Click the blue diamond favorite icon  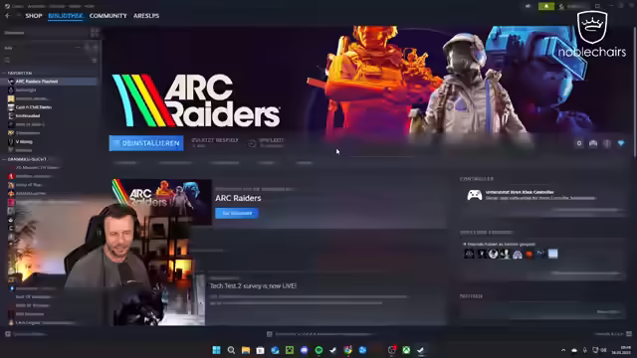621,143
